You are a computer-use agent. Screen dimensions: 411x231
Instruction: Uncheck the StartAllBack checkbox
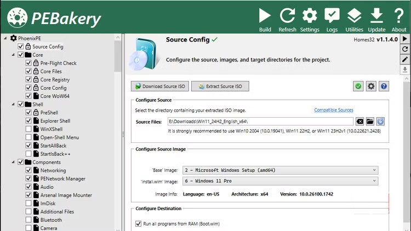coord(28,146)
